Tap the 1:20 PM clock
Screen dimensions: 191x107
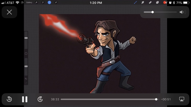coord(96,3)
